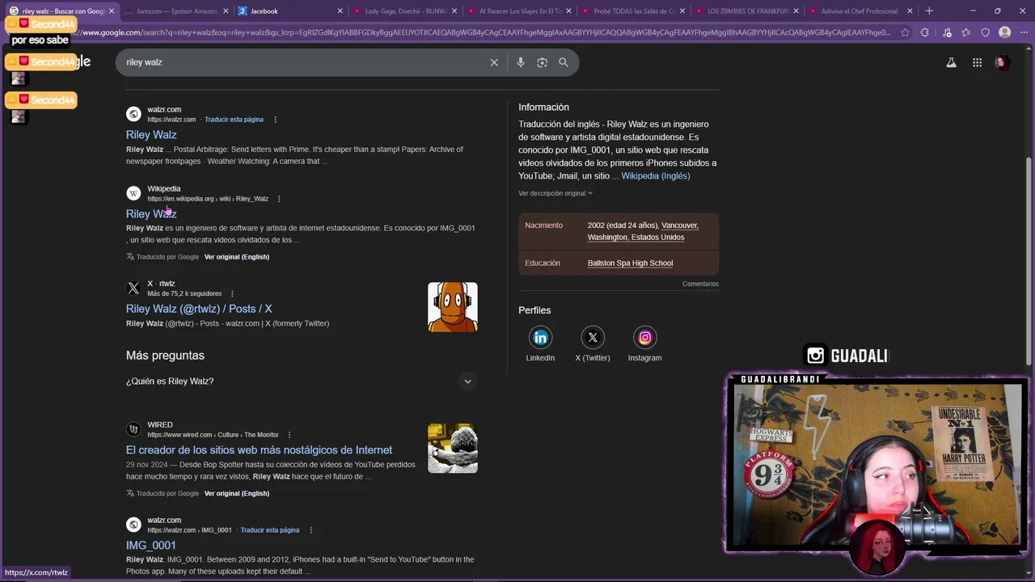Click the magnifying glass search button

(x=564, y=62)
